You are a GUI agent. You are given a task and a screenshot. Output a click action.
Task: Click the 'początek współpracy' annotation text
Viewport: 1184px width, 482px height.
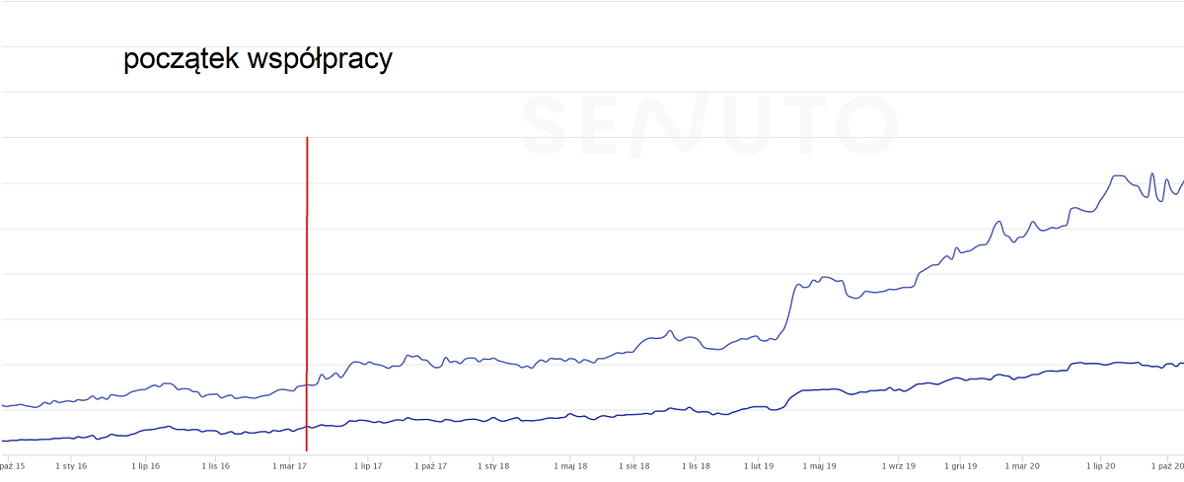coord(258,59)
